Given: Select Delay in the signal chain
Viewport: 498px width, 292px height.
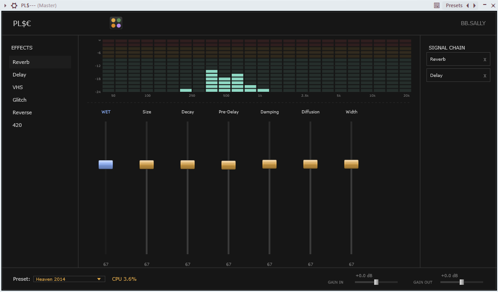Looking at the screenshot, I should pyautogui.click(x=458, y=75).
